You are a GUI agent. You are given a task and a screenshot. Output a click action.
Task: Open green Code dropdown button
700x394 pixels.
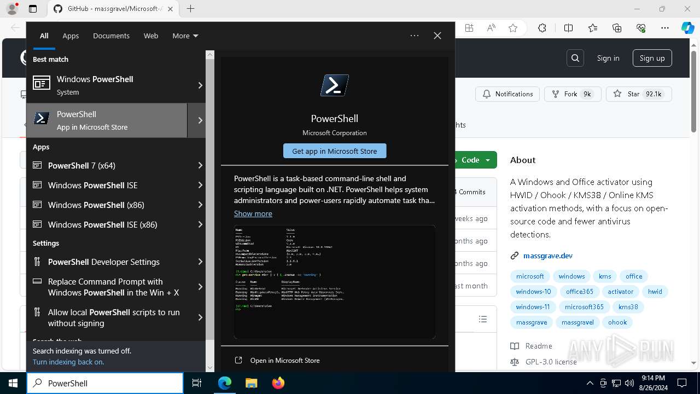474,160
